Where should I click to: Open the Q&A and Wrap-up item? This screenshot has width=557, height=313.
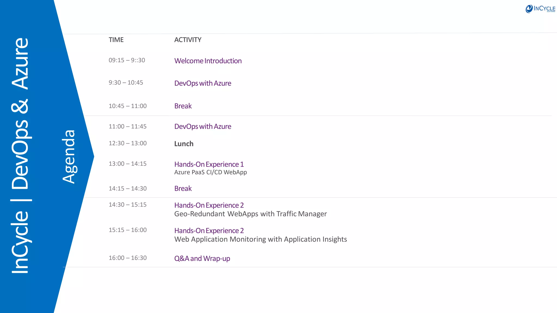pyautogui.click(x=202, y=258)
